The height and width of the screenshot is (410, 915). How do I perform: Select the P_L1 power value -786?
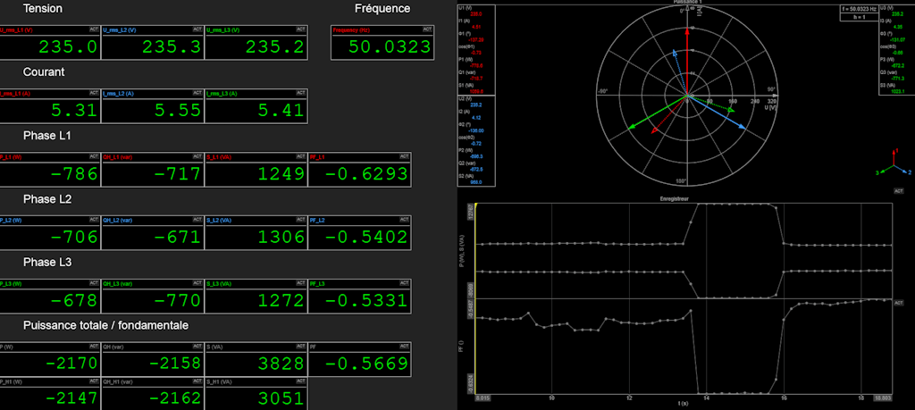[x=74, y=174]
